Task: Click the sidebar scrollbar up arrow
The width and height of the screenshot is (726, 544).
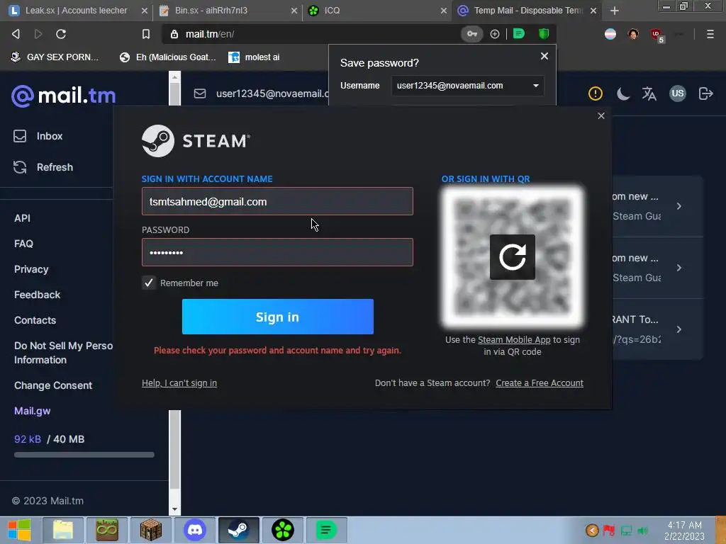Action: click(x=174, y=76)
